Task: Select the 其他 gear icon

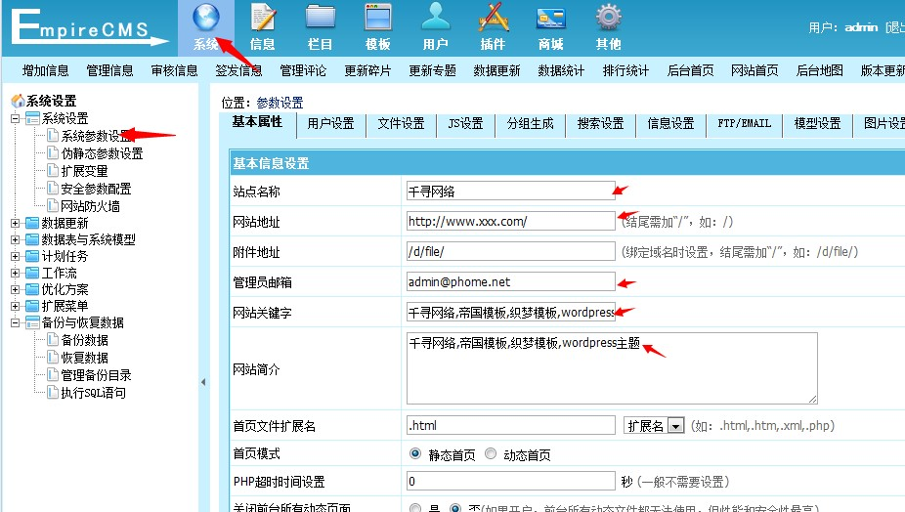Action: [x=609, y=20]
